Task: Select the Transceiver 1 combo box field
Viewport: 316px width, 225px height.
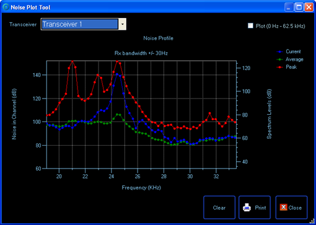Action: click(x=84, y=24)
